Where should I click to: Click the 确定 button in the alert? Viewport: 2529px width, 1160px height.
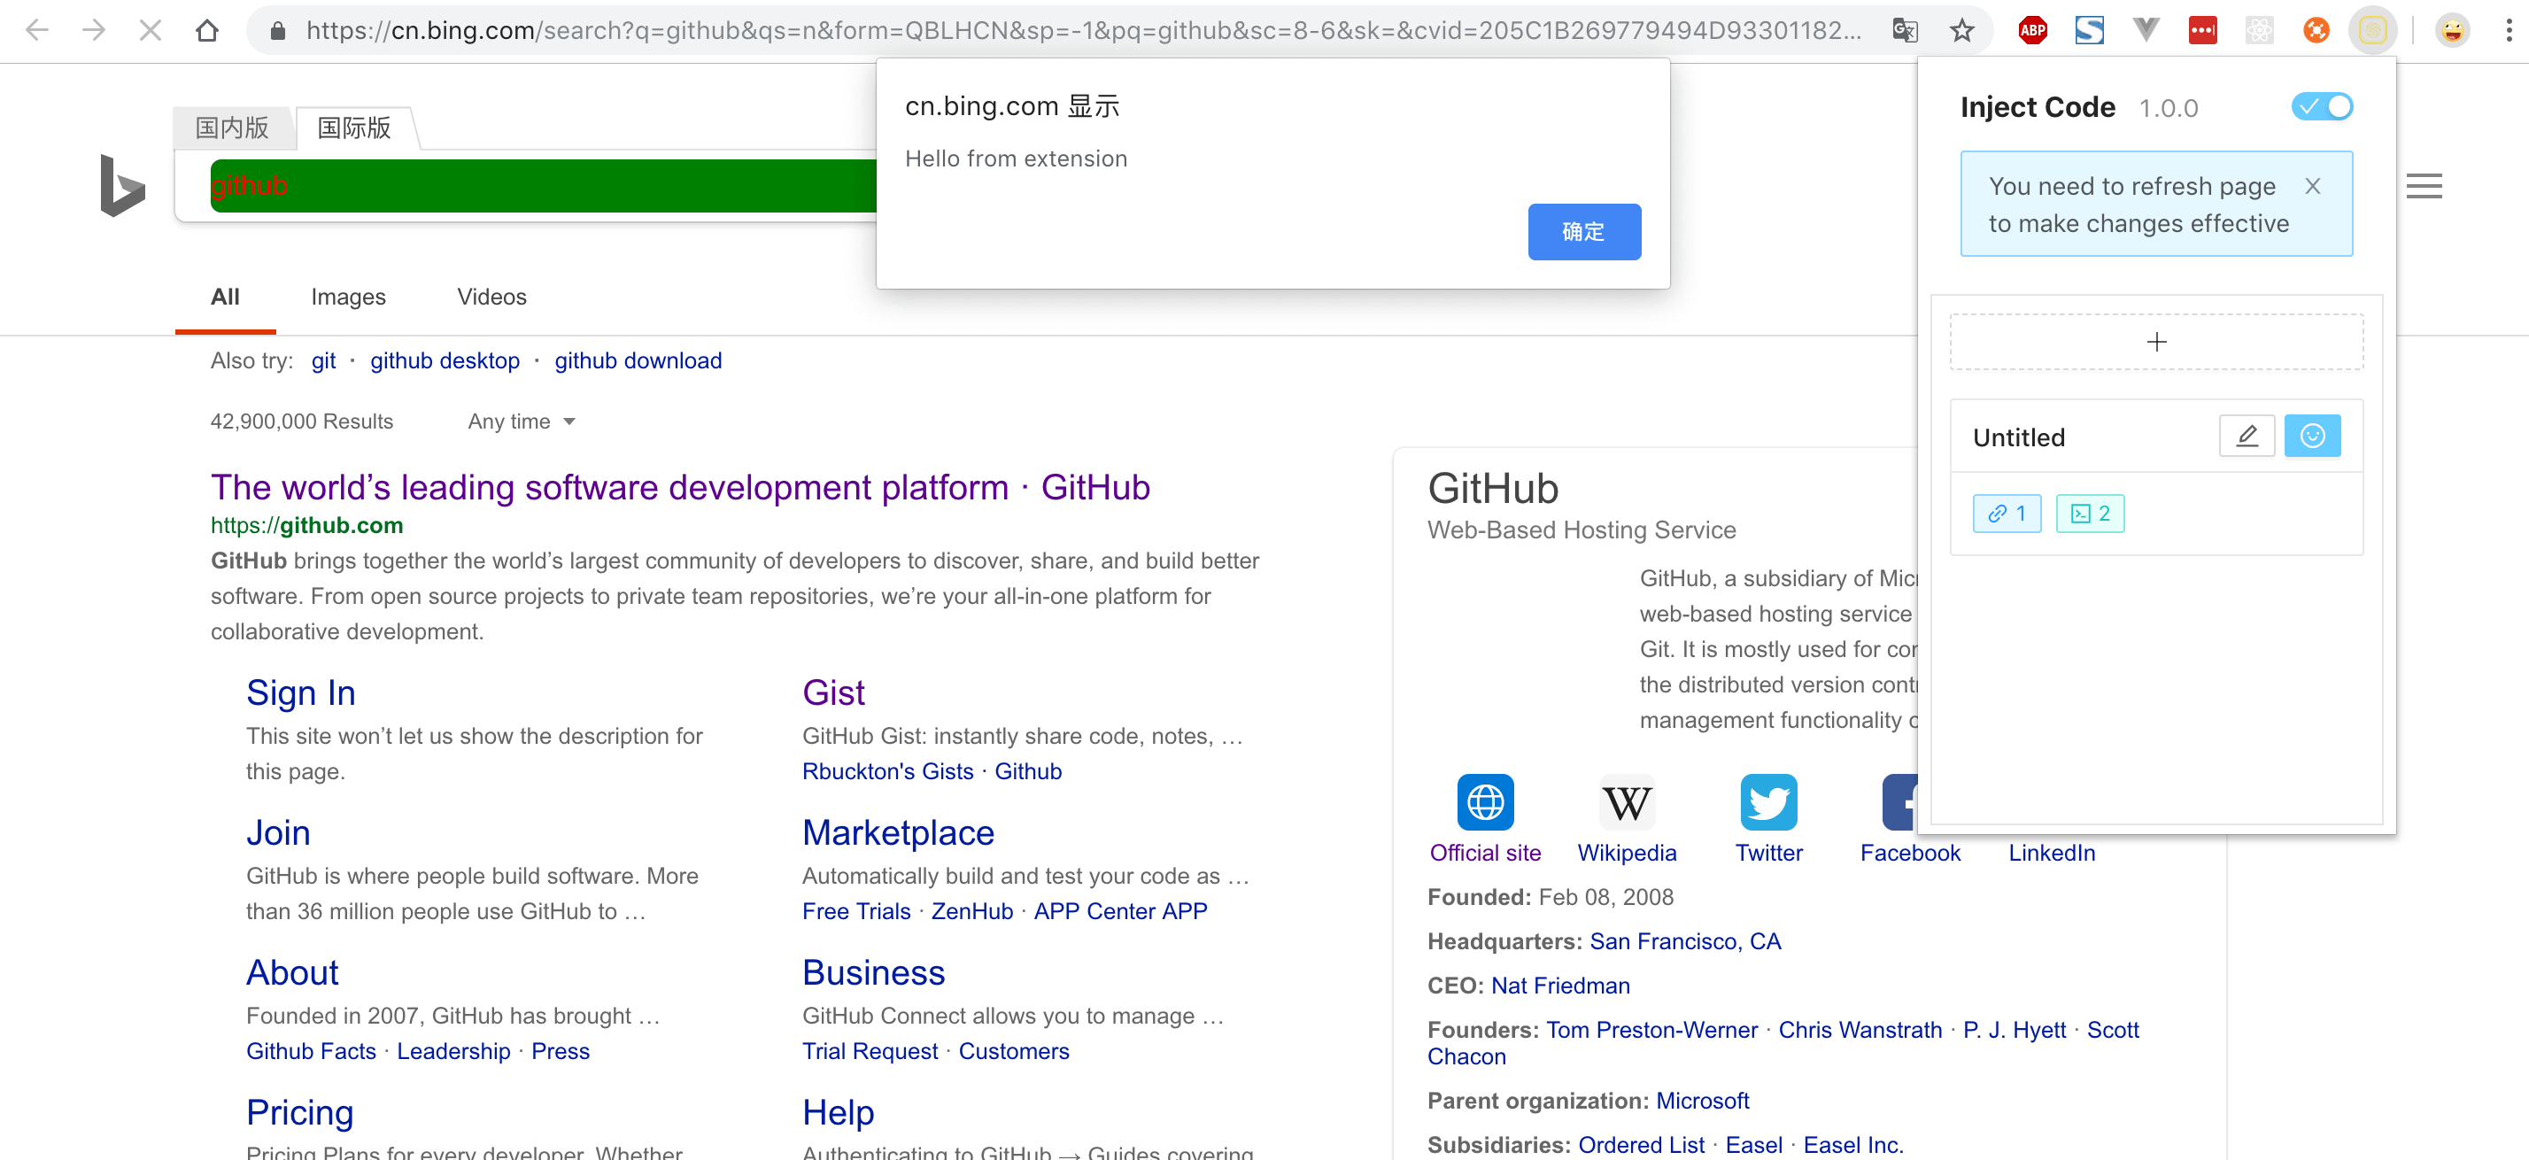pos(1583,232)
